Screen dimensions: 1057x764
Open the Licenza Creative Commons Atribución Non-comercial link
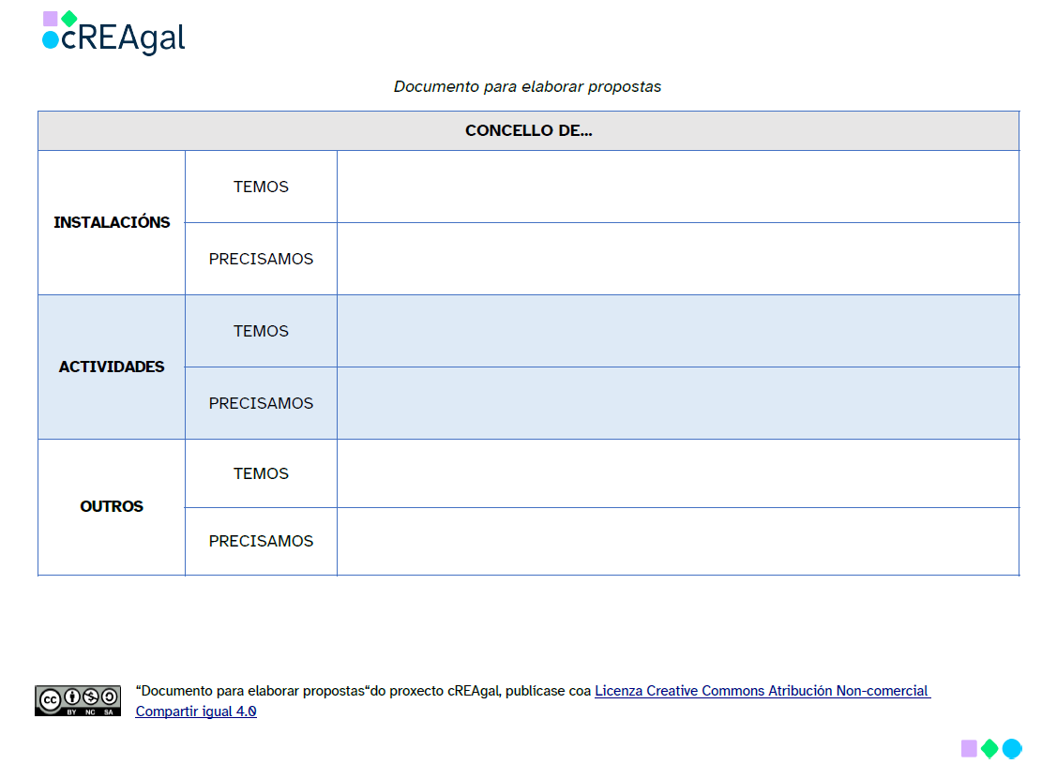762,691
